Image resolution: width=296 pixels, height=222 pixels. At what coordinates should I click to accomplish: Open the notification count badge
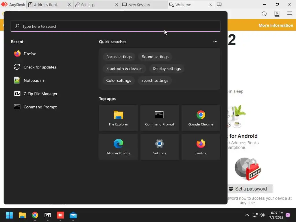coord(288,215)
